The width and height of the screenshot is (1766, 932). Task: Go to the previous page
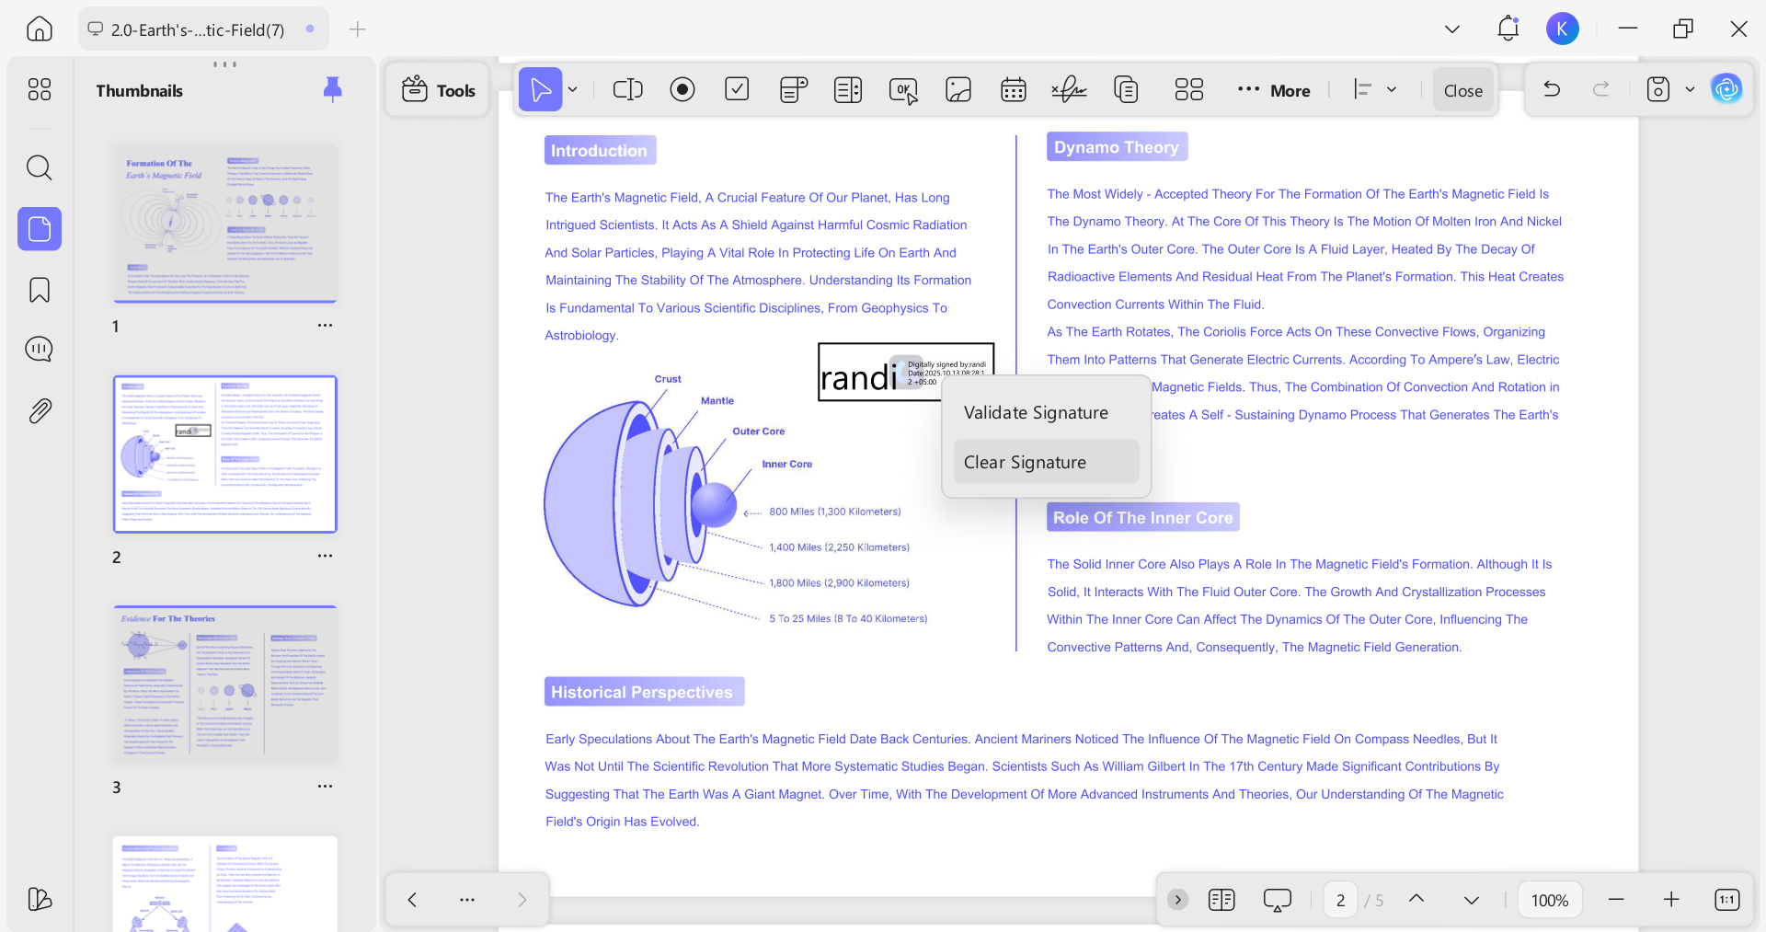coord(1416,899)
